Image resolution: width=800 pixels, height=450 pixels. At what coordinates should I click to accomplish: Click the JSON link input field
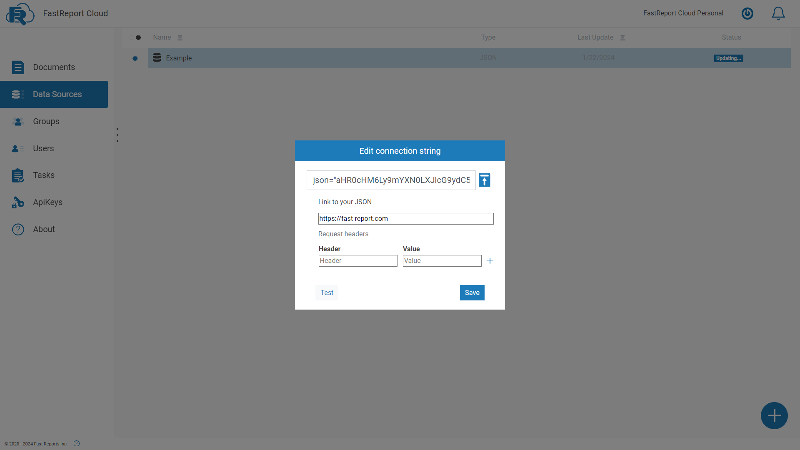click(x=405, y=218)
